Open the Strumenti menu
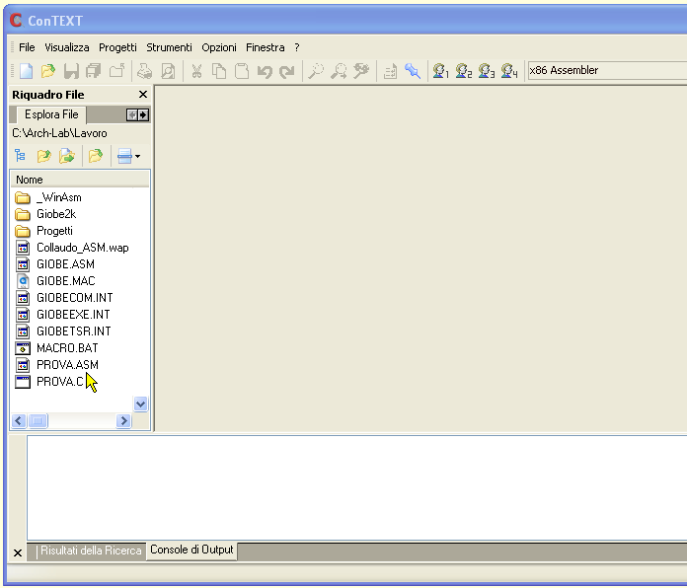 pos(169,47)
